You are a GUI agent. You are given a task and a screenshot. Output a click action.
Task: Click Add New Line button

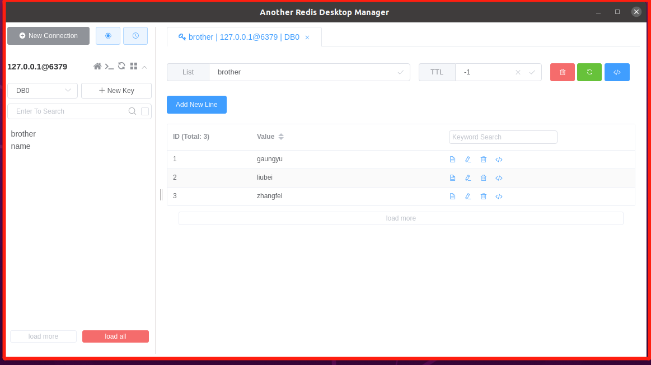(x=197, y=105)
